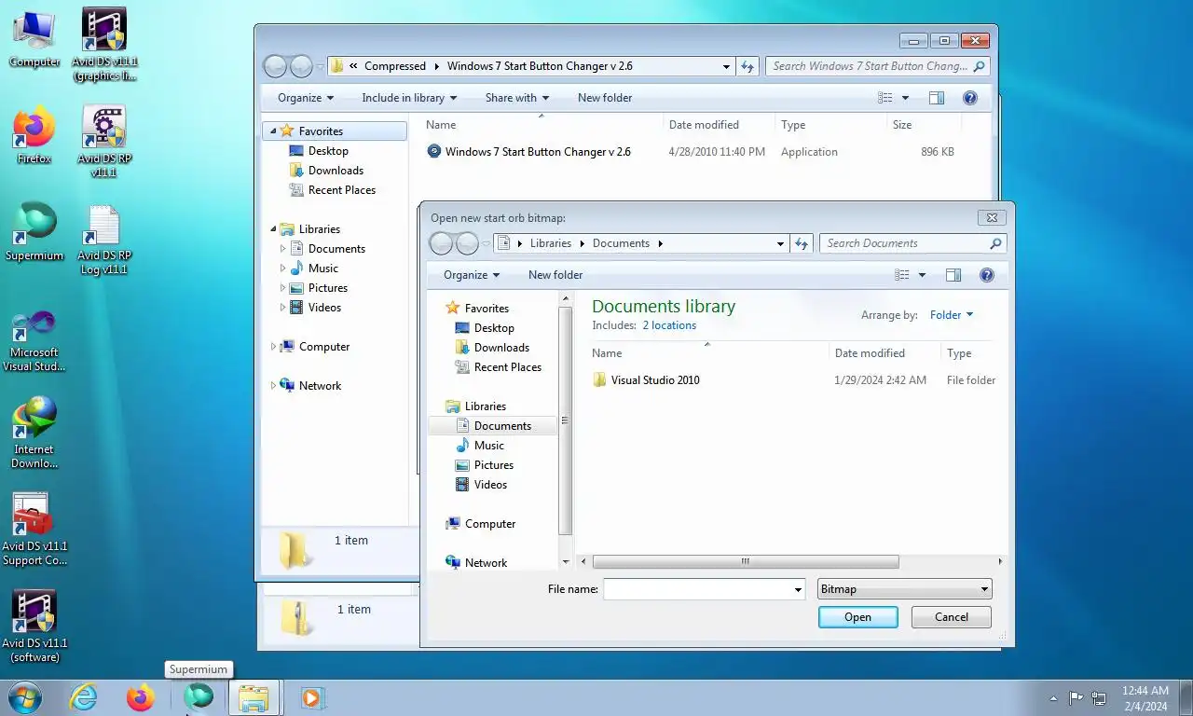Viewport: 1193px width, 716px height.
Task: Select Pictures in the dialog sidebar
Action: click(493, 465)
